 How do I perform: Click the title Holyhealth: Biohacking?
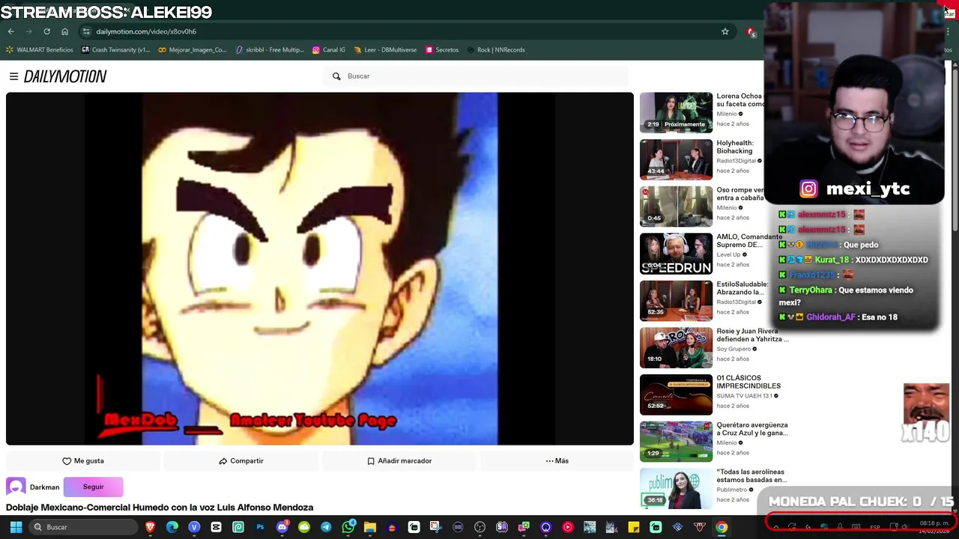[x=735, y=147]
